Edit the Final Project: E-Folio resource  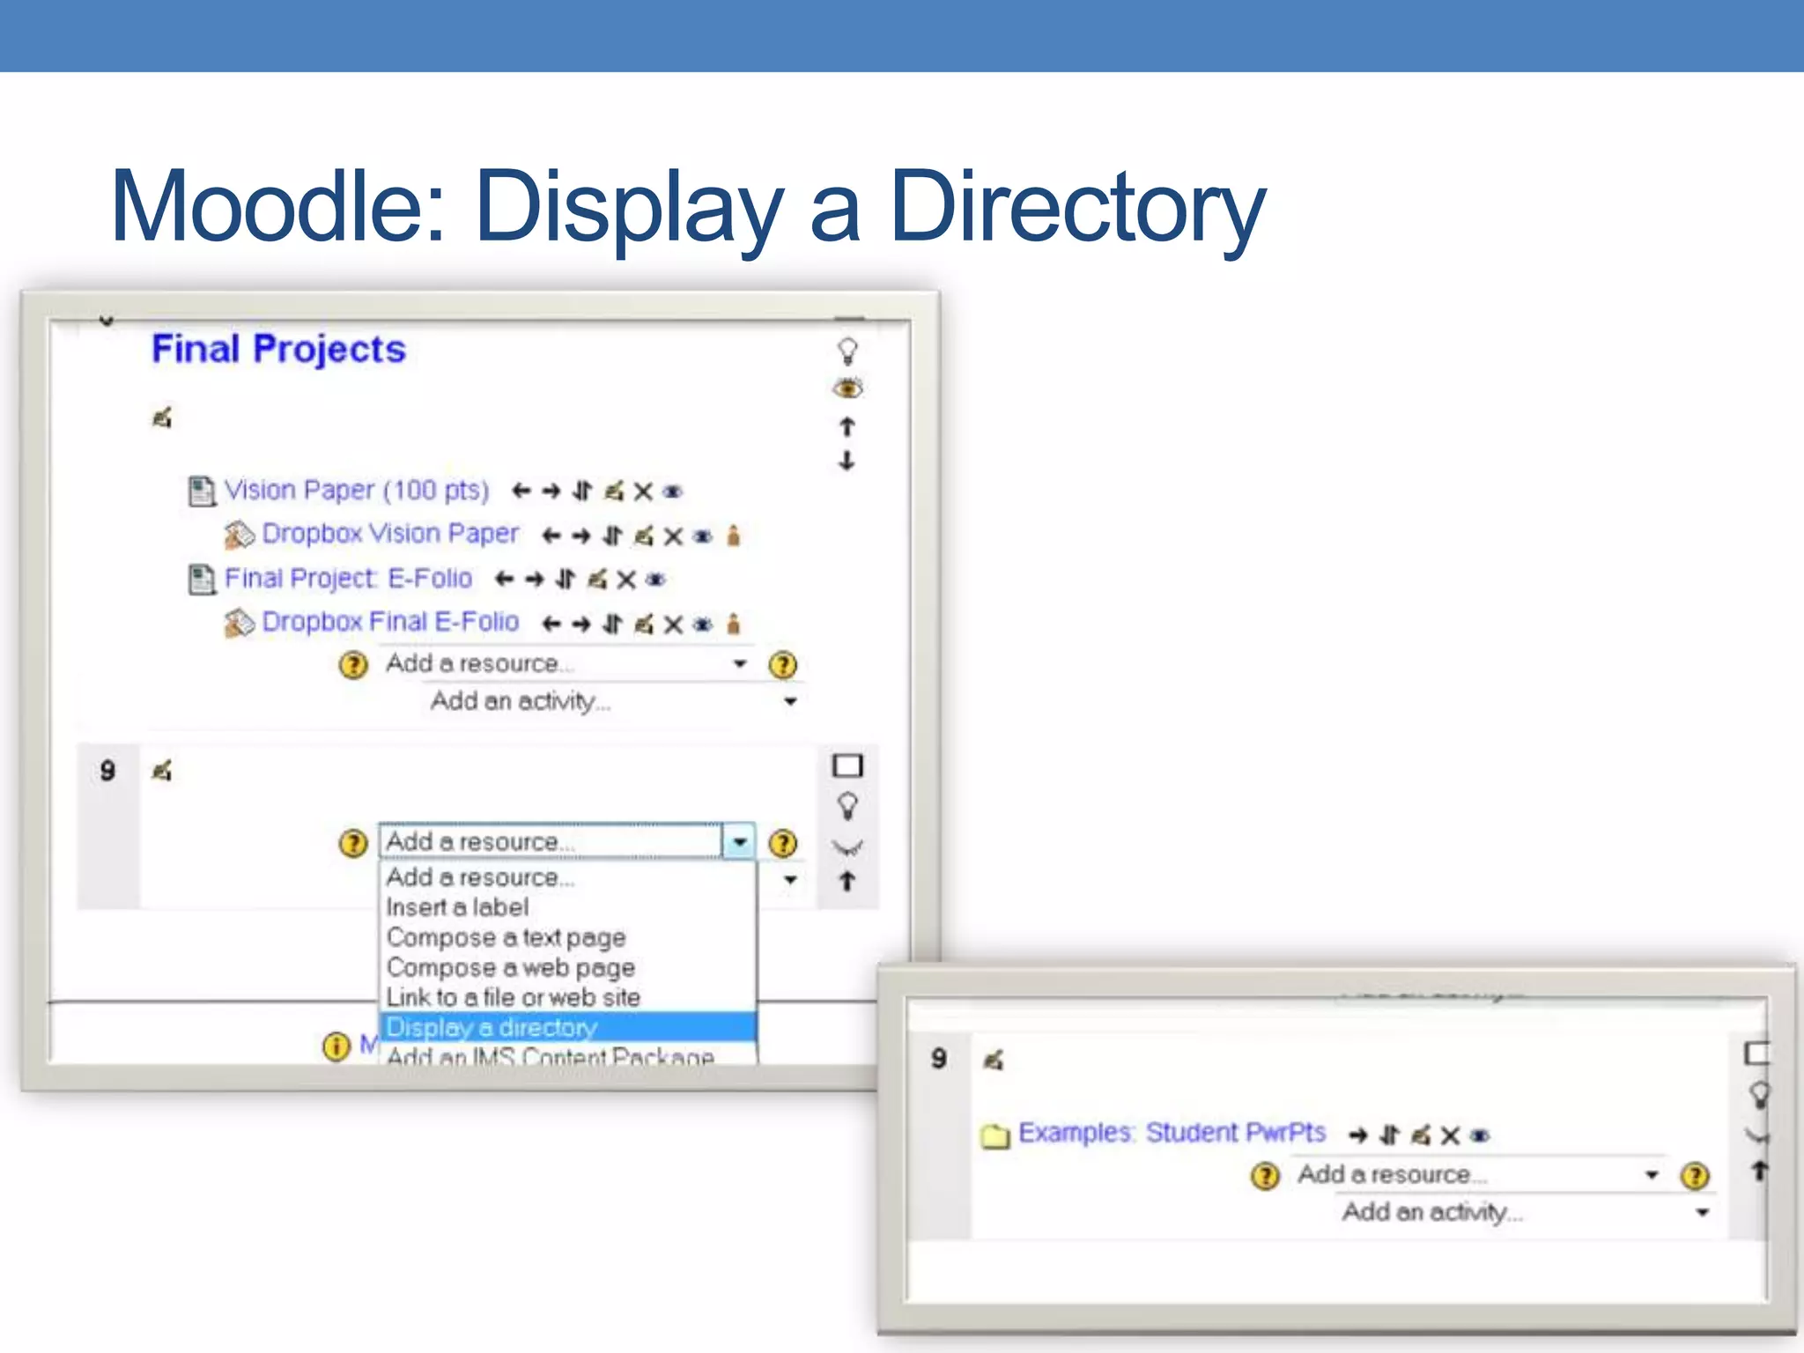(596, 579)
